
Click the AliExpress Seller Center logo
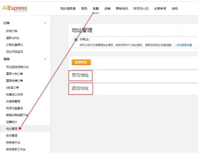click(15, 8)
